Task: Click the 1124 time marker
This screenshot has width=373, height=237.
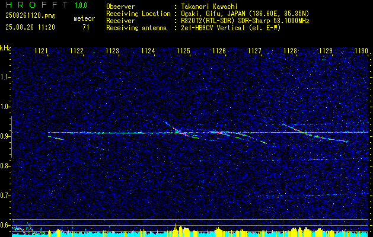Action: tap(148, 51)
